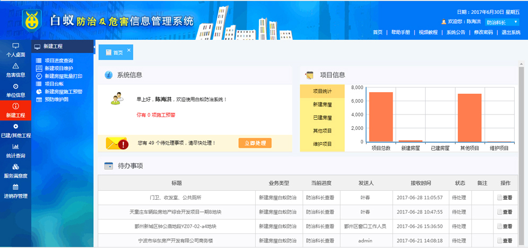Open 危害信息 warning icon section

[x=15, y=70]
